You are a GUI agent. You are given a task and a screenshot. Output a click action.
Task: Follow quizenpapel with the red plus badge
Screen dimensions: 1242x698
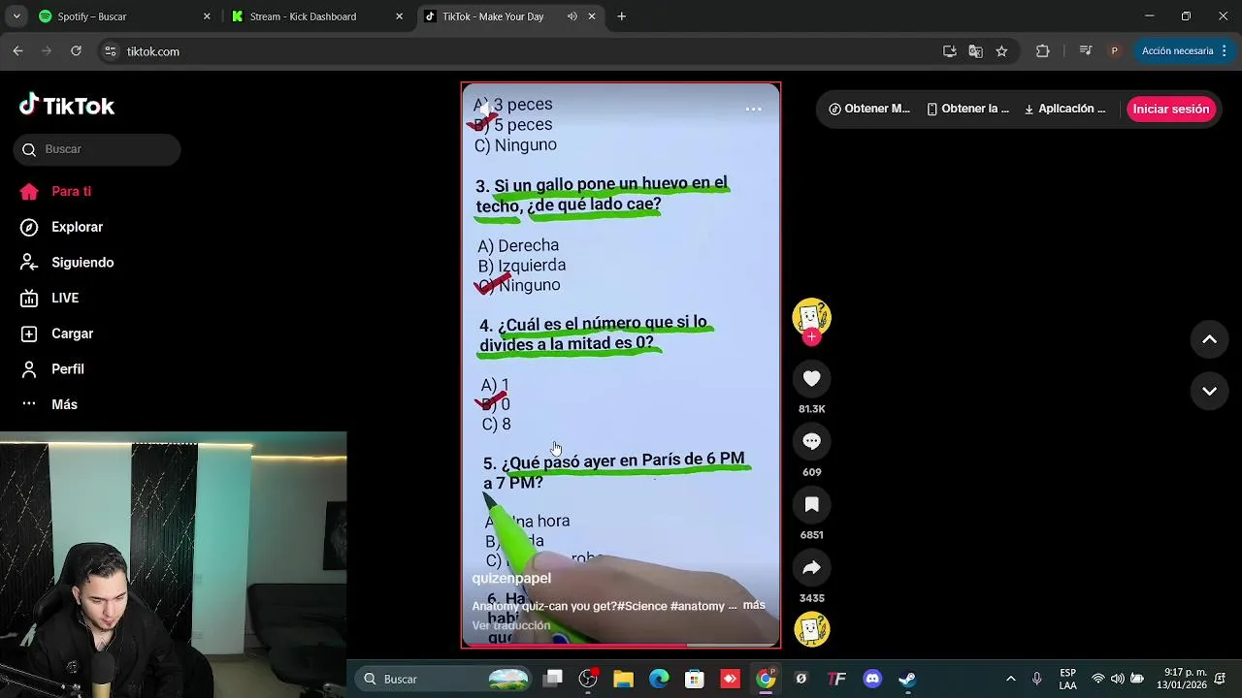812,336
